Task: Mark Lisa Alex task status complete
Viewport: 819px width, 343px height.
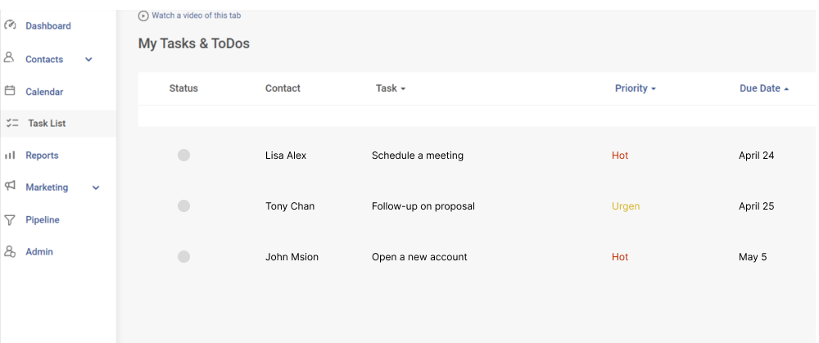Action: click(x=183, y=155)
